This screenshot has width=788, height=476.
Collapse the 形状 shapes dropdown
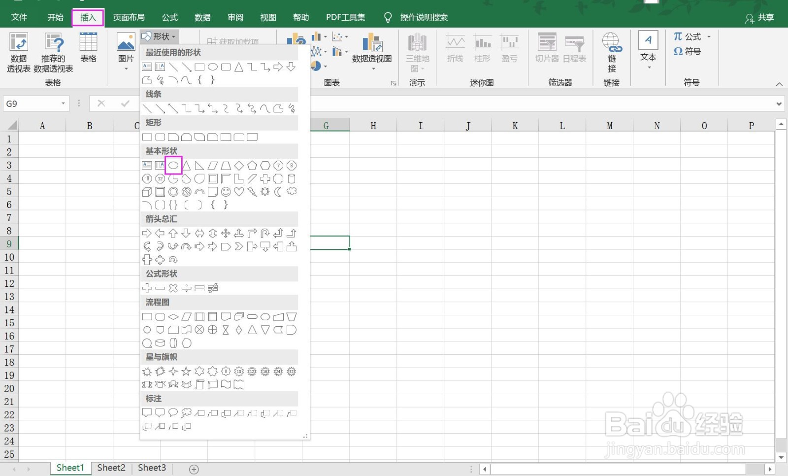[159, 36]
